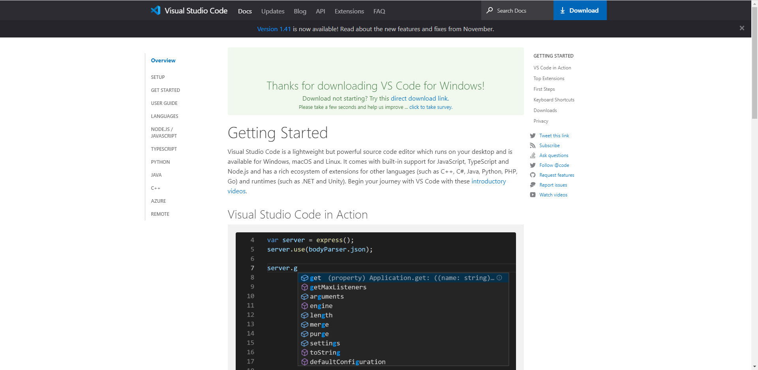
Task: Jump to Privacy section link
Action: 541,121
